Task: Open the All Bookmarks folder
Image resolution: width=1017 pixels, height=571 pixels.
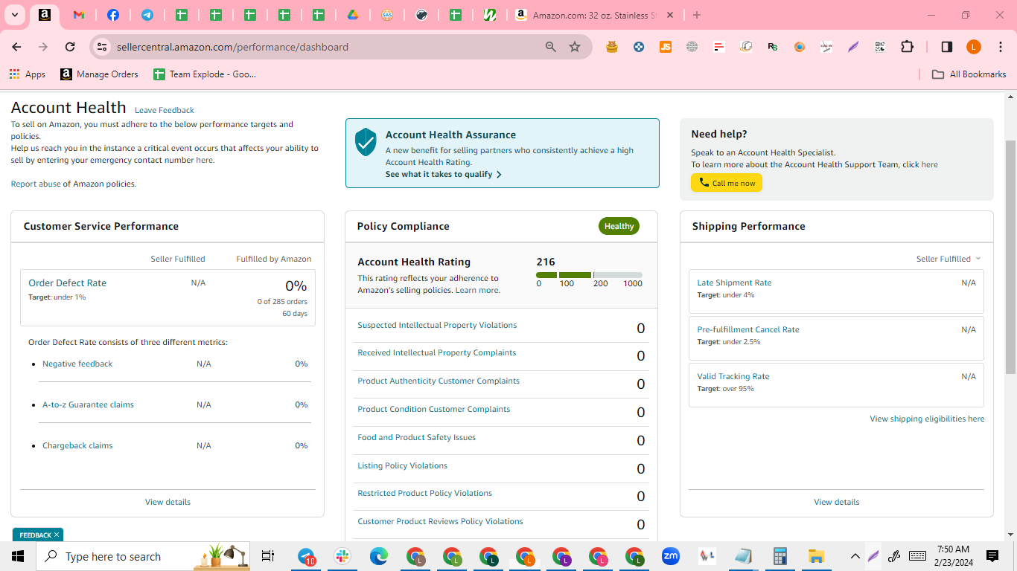Action: [x=969, y=74]
